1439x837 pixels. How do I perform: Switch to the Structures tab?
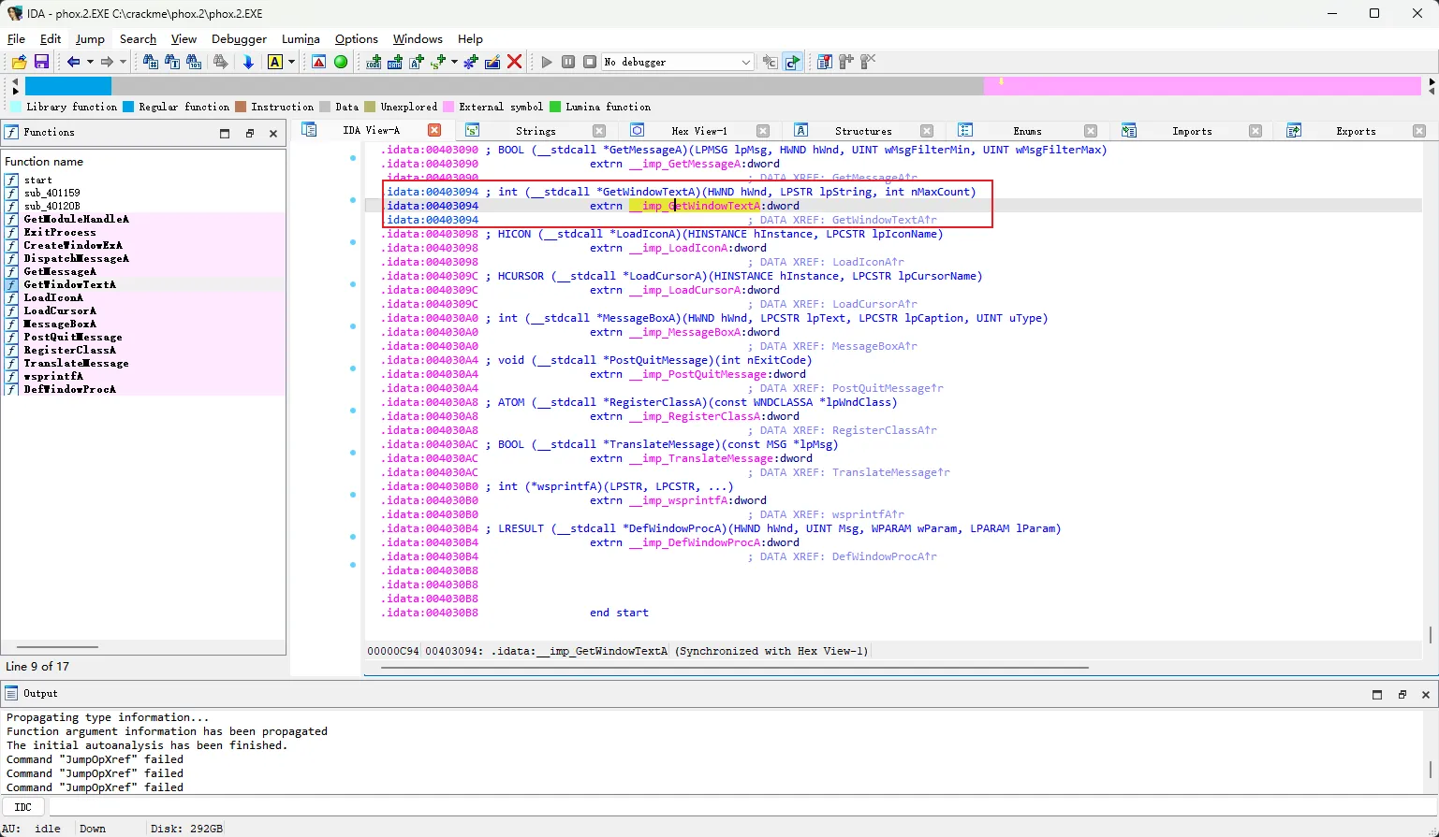pos(863,131)
